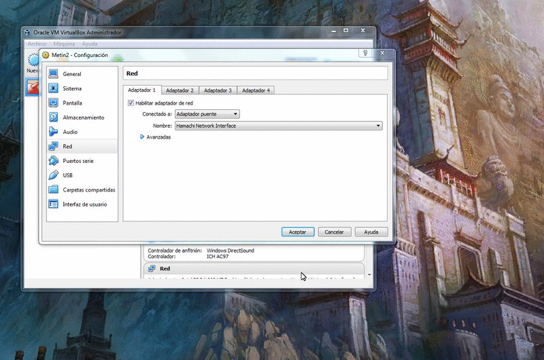This screenshot has height=360, width=544.
Task: Open the Carpetas compartidas folder icon
Action: [54, 190]
